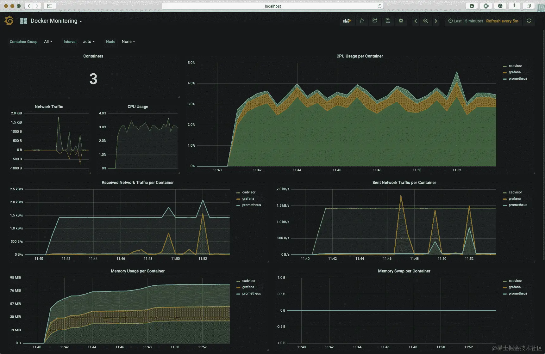Zoom out the time range

[426, 21]
